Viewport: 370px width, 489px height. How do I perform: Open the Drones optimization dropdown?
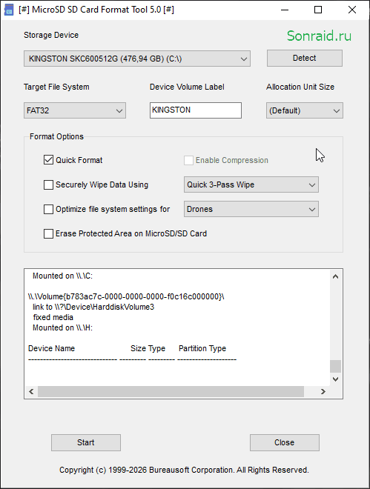251,209
